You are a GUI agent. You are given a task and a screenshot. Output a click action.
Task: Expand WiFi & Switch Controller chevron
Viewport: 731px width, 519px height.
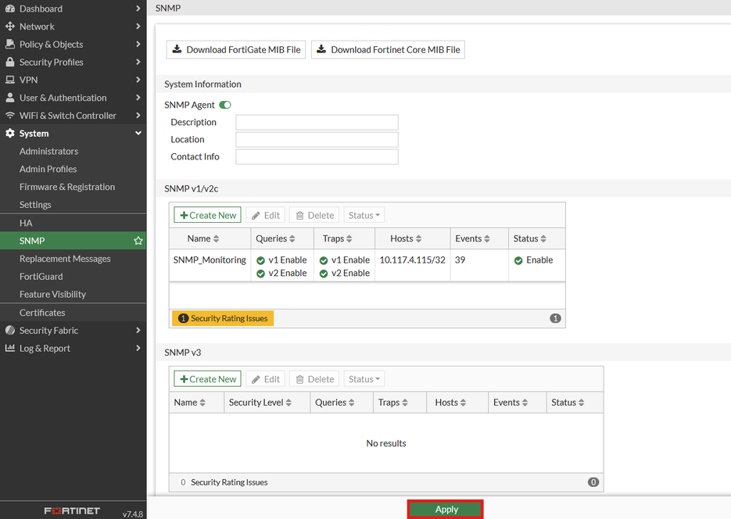click(138, 115)
